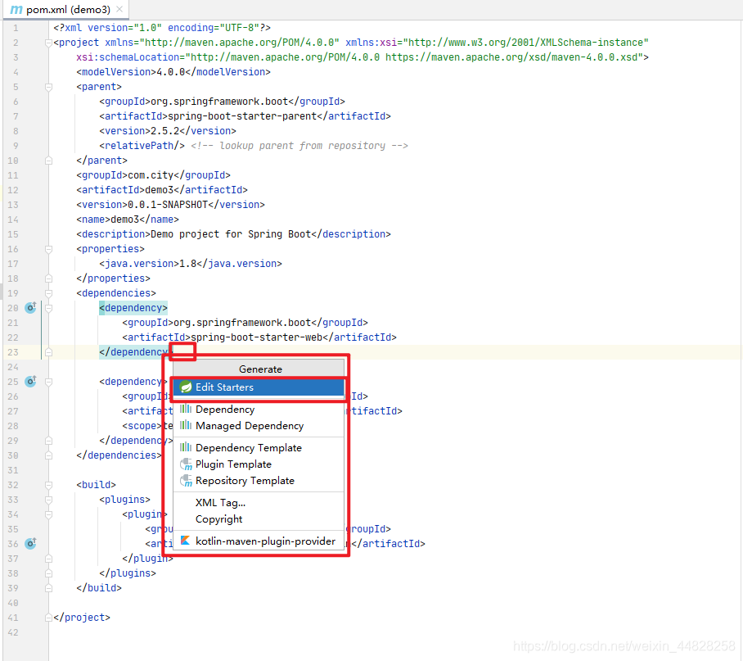The height and width of the screenshot is (661, 743).
Task: Click gutter plugin icon on line 36
Action: coord(30,543)
